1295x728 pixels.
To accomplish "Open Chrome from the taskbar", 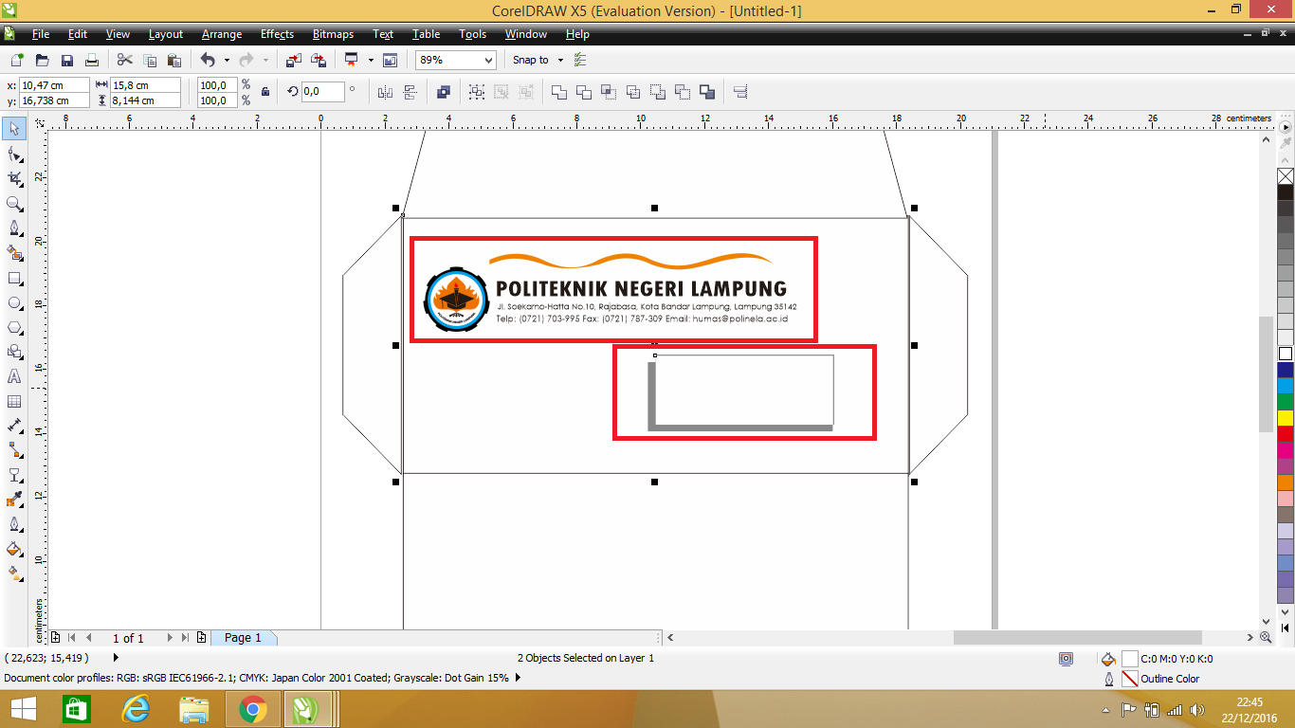I will (253, 709).
